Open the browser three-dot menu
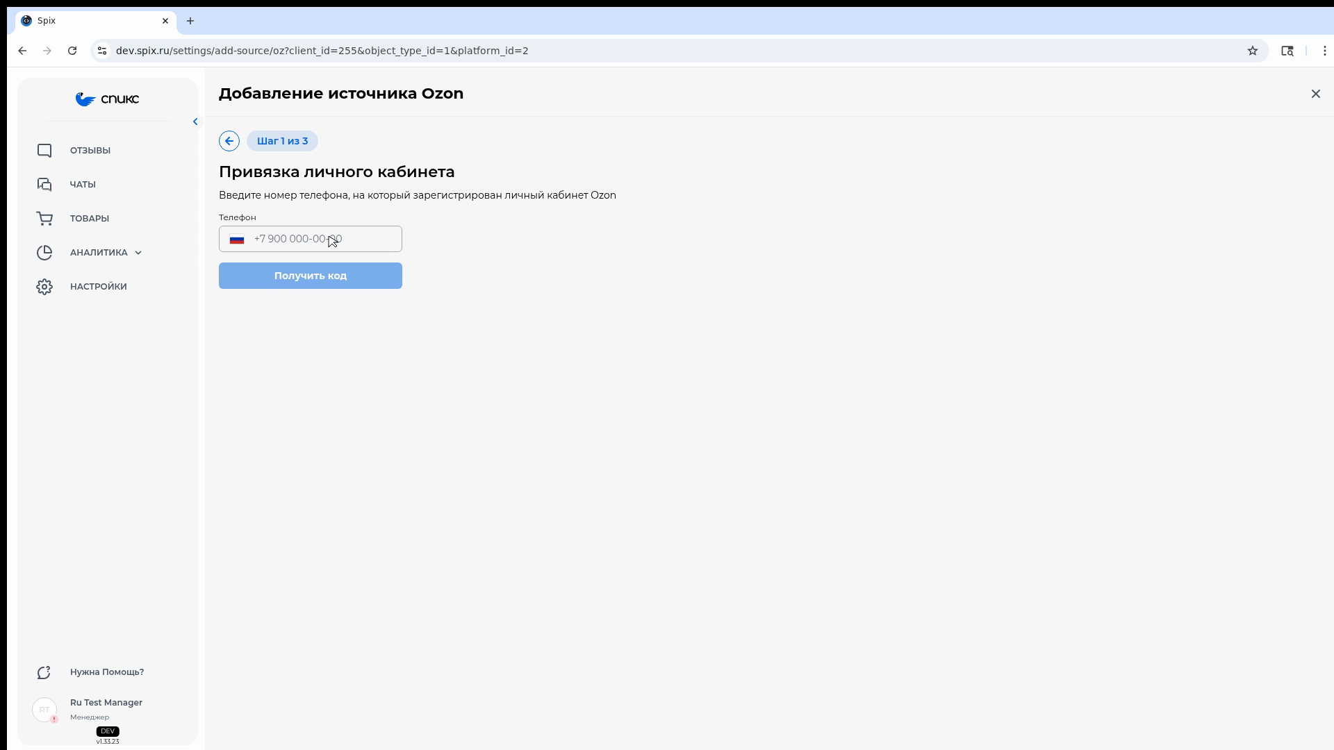1334x750 pixels. click(1325, 51)
